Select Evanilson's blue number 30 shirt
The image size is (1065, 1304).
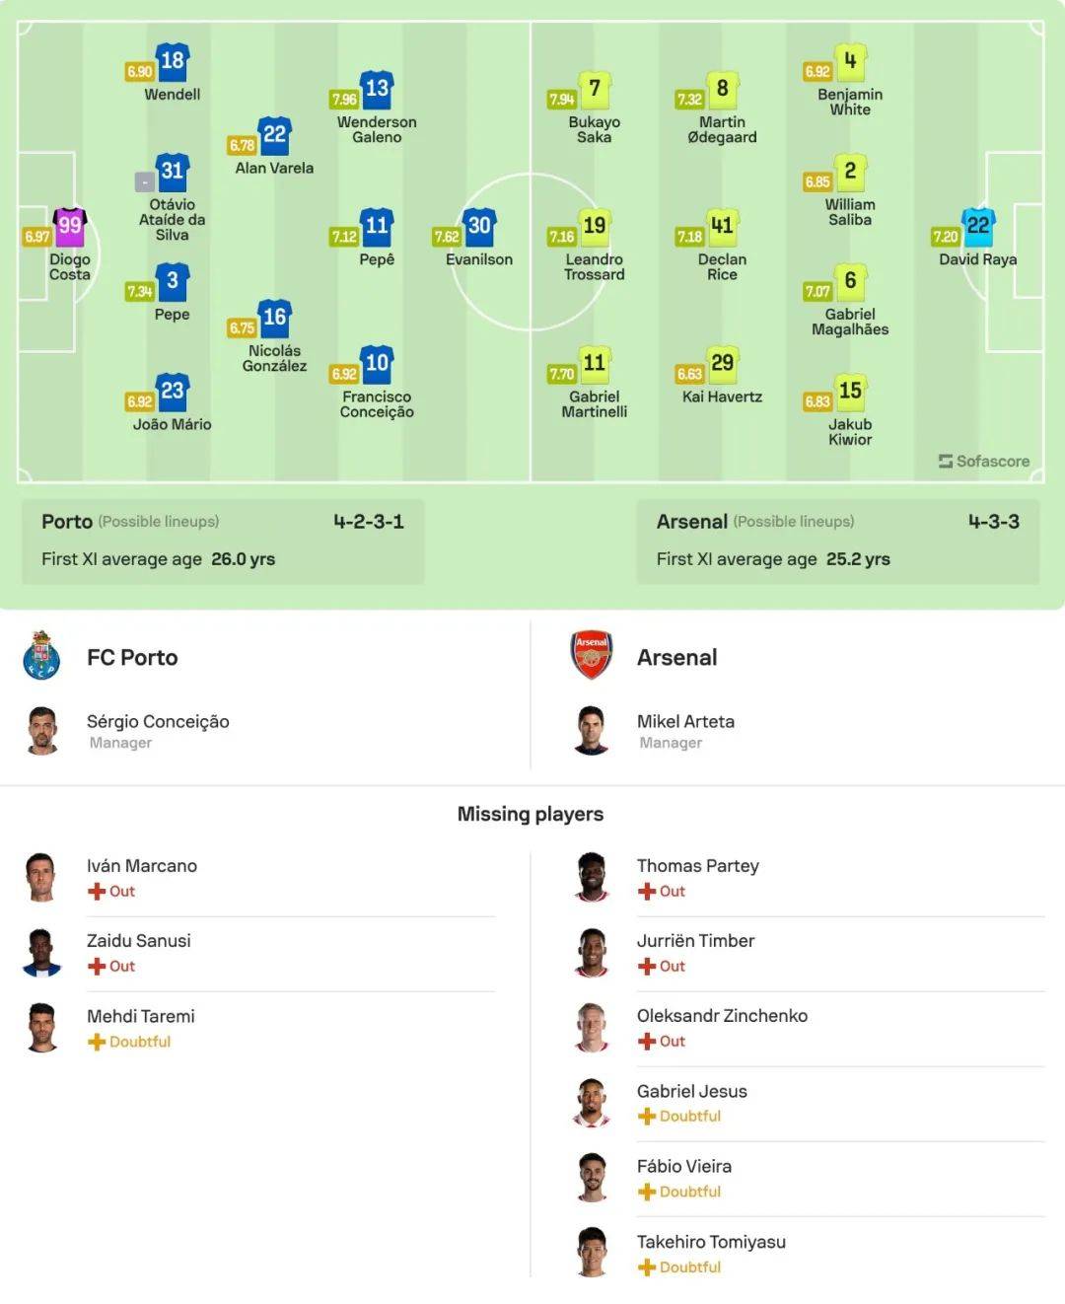pos(479,227)
